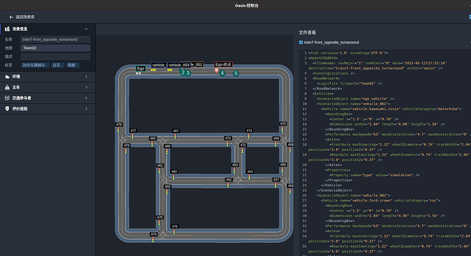Click the main vehicle car icon
Image resolution: width=471 pixels, height=256 pixels.
8,87
